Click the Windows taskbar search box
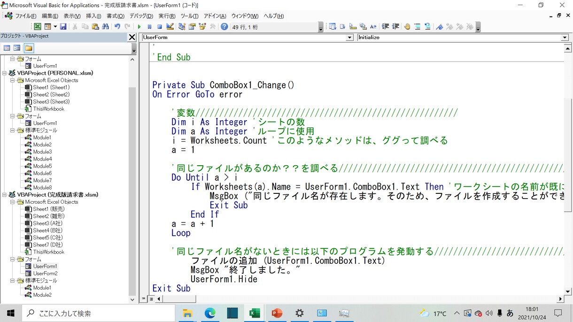Viewport: 573px width, 322px height. [98, 313]
